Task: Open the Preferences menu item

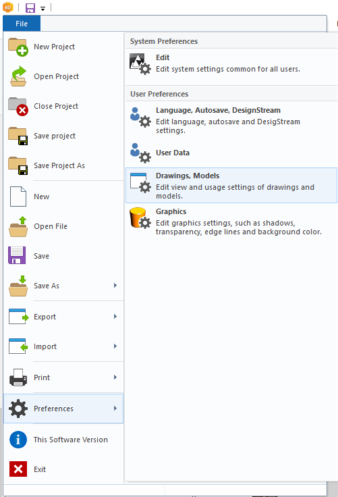Action: tap(63, 409)
